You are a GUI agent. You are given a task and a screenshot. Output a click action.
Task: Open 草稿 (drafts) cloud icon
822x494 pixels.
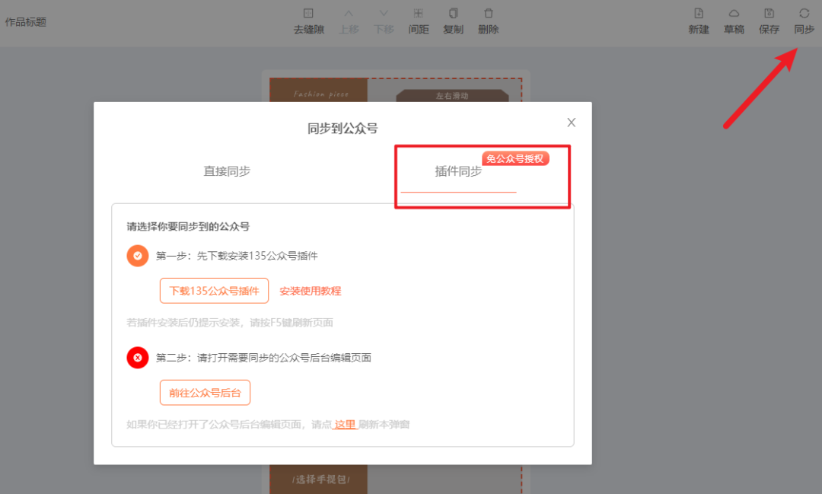point(734,14)
